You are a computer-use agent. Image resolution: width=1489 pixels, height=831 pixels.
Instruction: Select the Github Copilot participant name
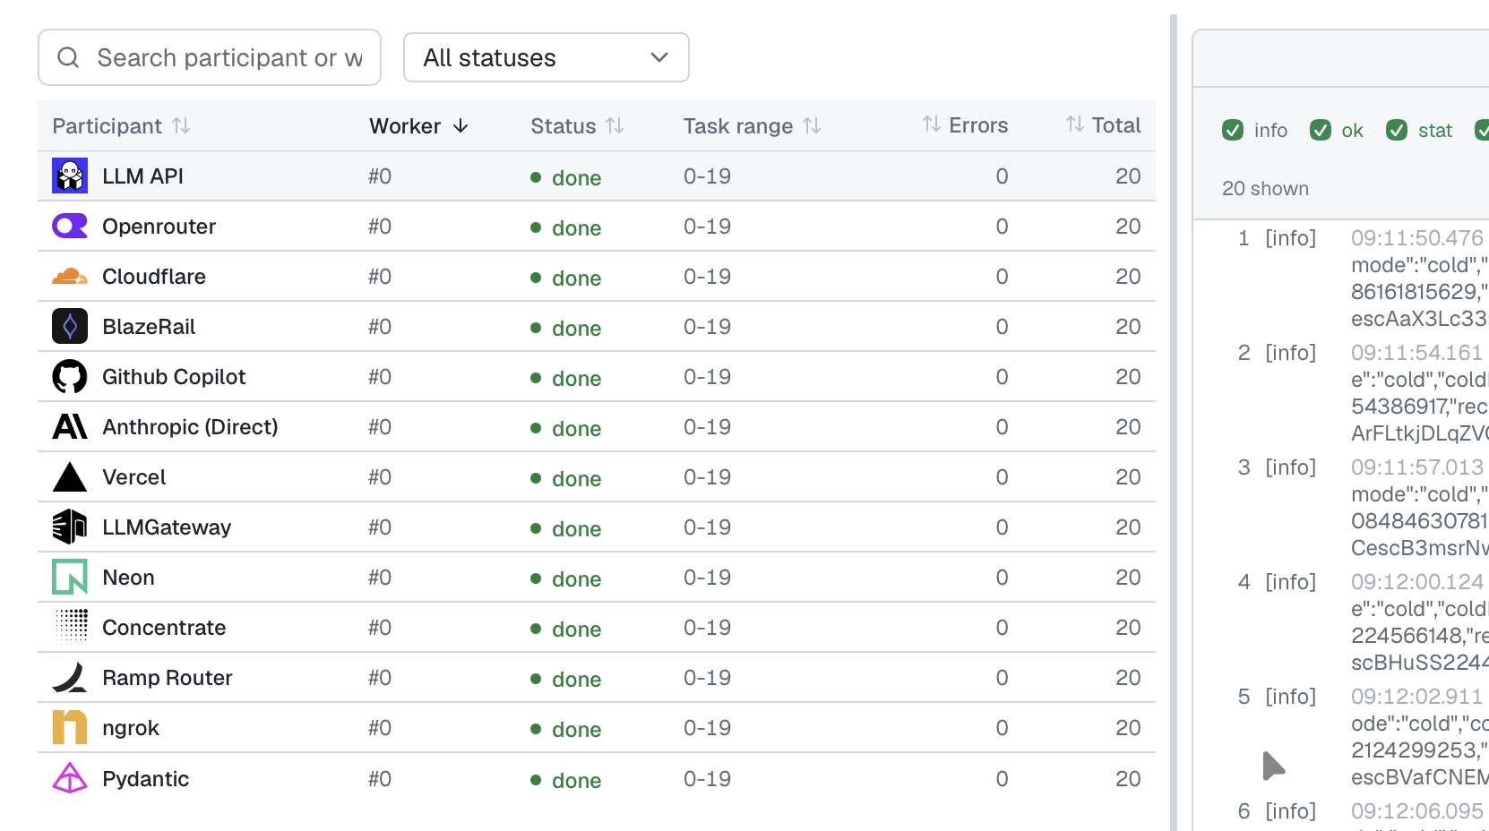click(174, 377)
